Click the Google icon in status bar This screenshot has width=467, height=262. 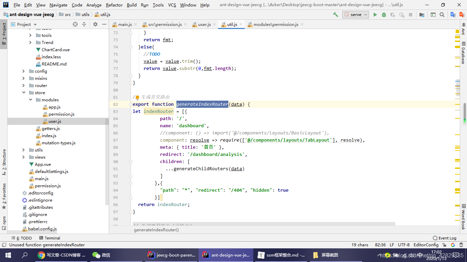click(453, 245)
